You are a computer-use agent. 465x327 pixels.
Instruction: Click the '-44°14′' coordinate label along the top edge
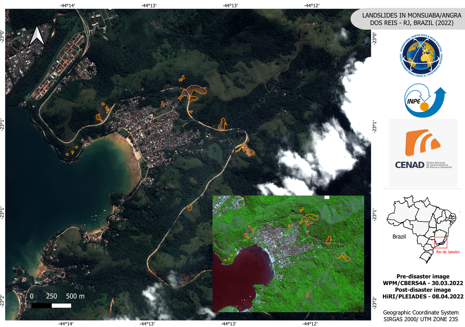tap(67, 5)
